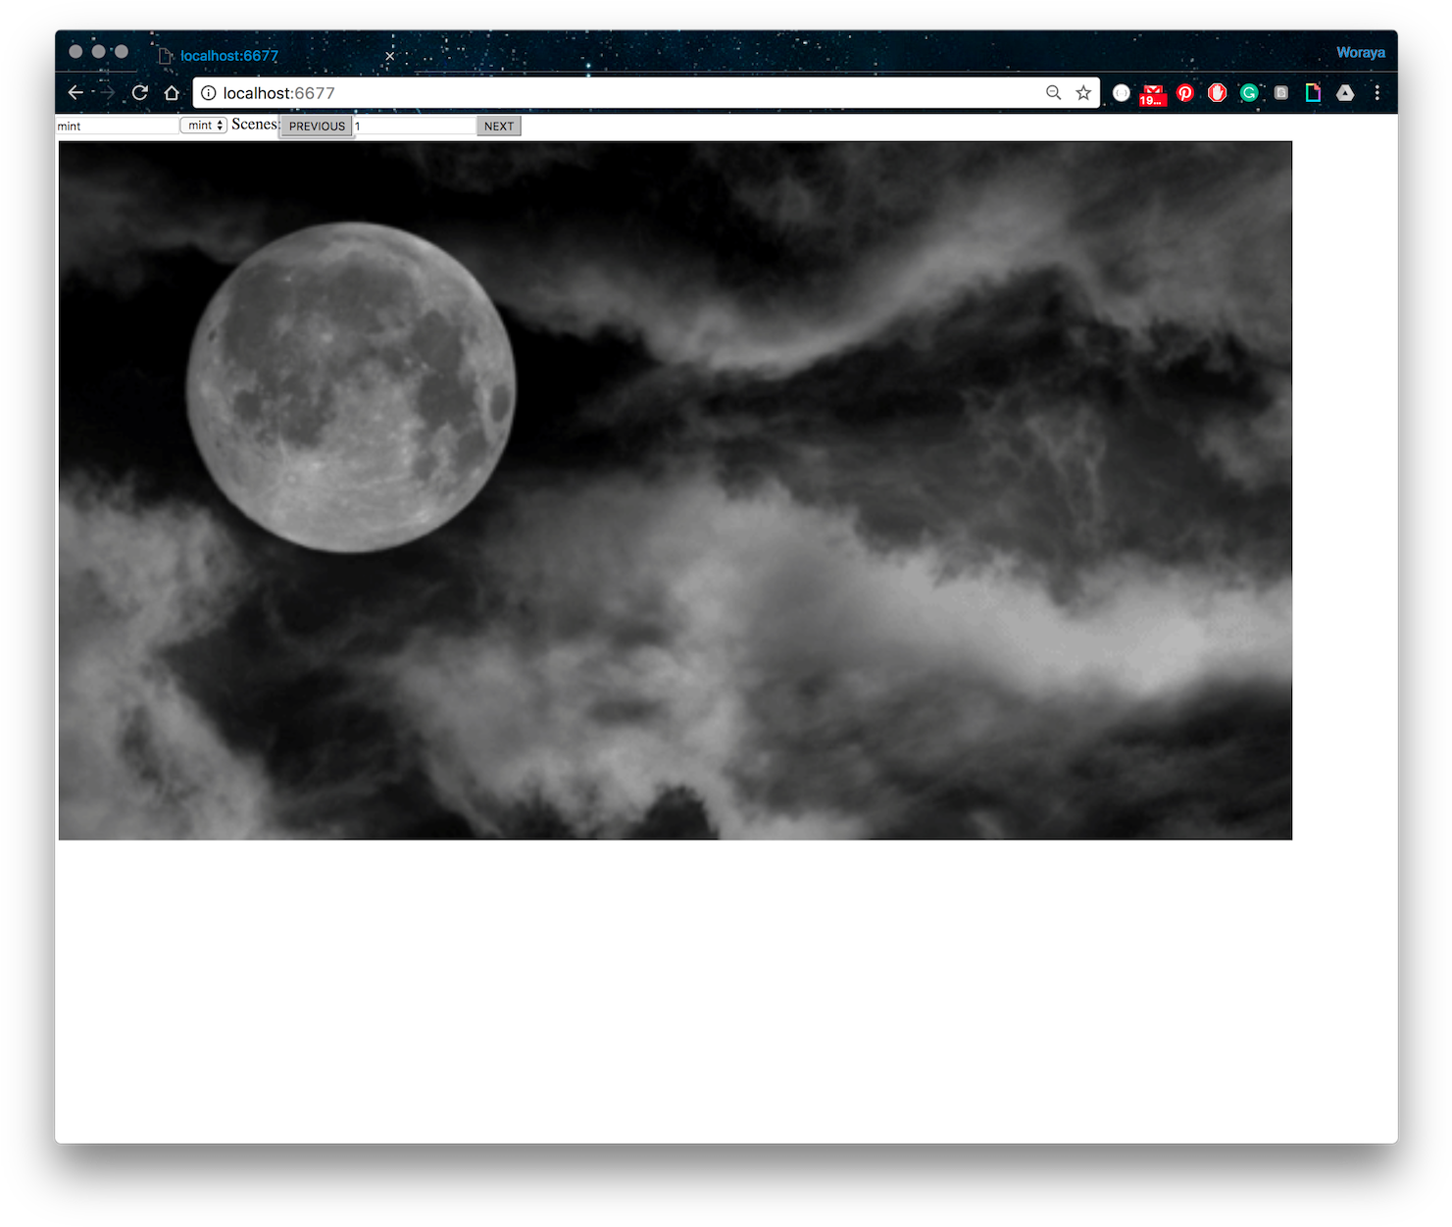This screenshot has height=1227, width=1452.
Task: Open the AdBlock stop-hand extension
Action: [x=1218, y=93]
